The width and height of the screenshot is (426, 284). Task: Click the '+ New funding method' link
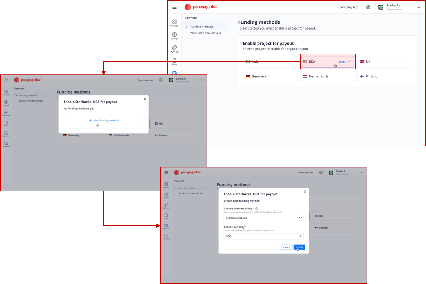[x=104, y=120]
